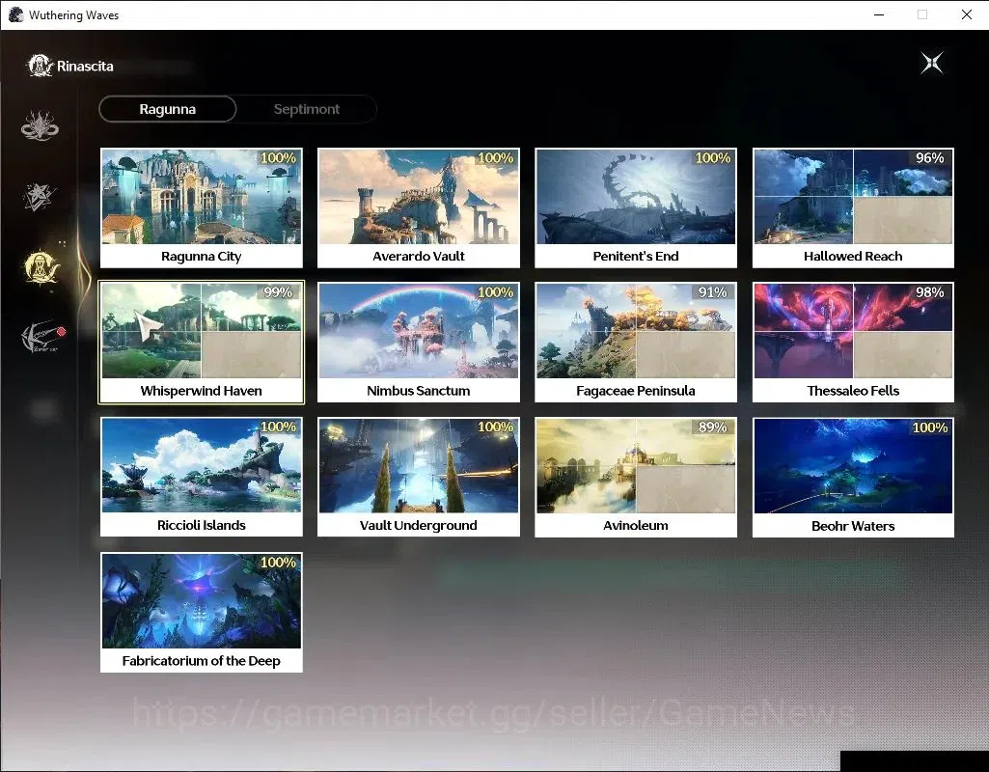
Task: Open the Nimbus Sanctum area card
Action: click(x=419, y=343)
